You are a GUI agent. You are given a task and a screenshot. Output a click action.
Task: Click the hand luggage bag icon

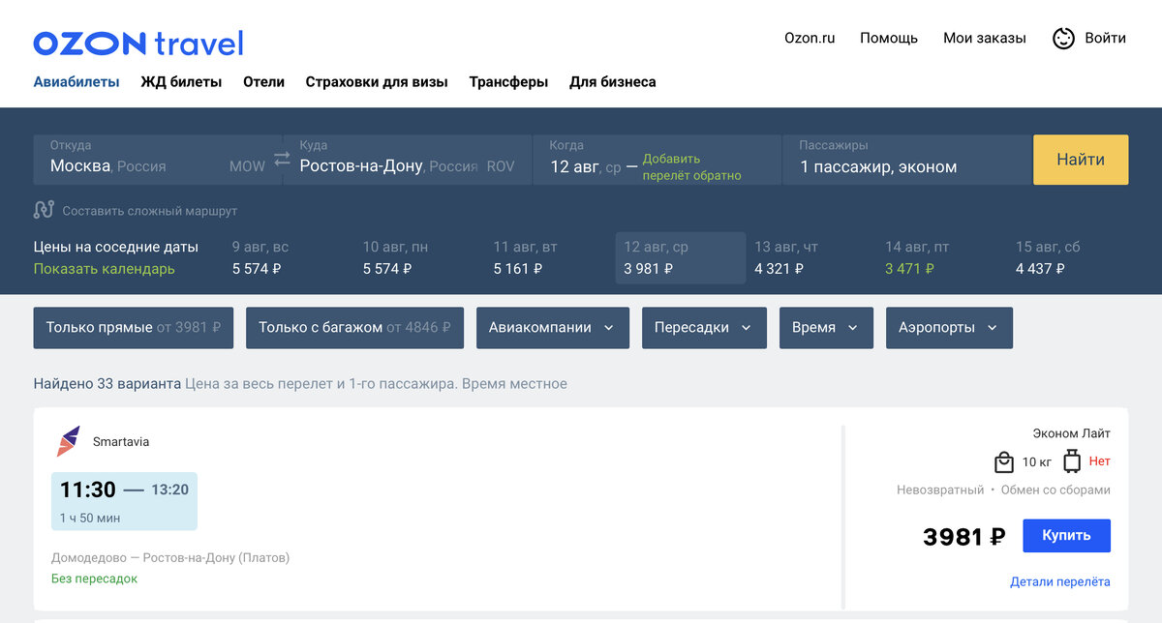click(x=1004, y=461)
